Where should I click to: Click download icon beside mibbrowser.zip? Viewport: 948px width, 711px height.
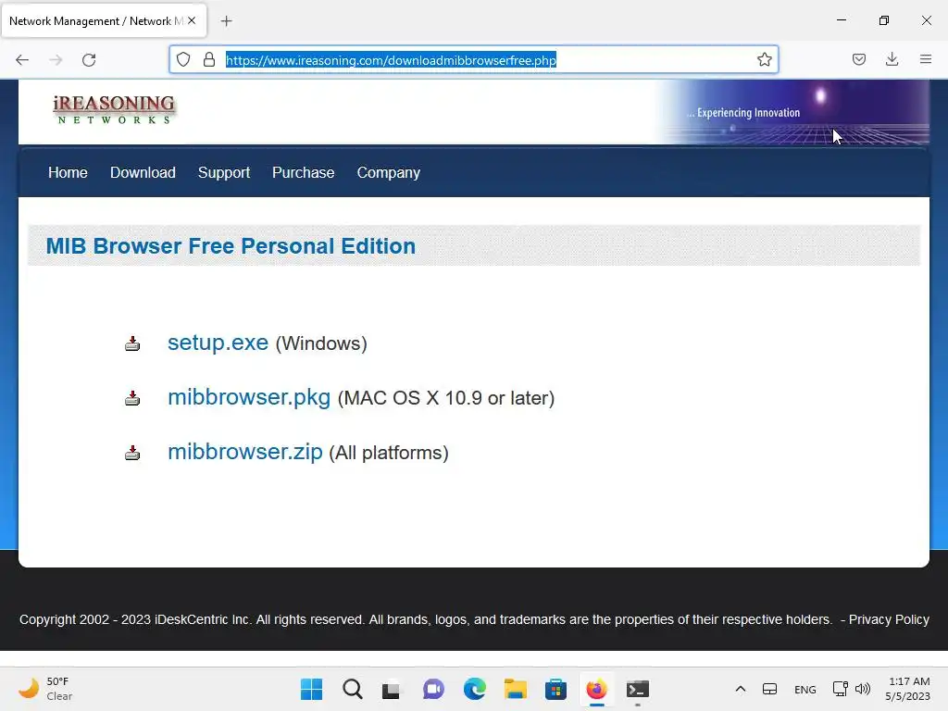pos(132,453)
